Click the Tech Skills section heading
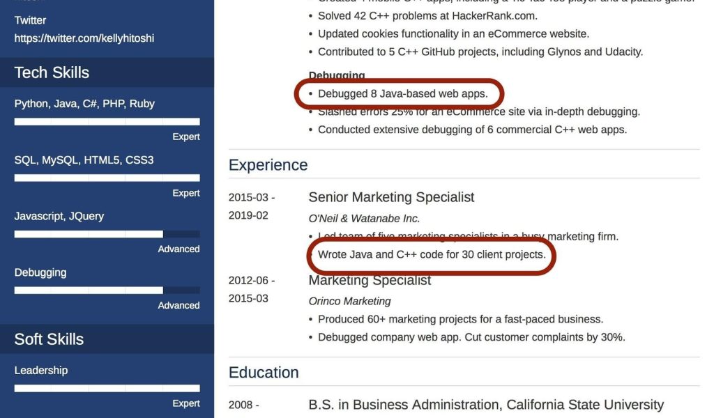Screen dimensions: 714x418 [52, 72]
